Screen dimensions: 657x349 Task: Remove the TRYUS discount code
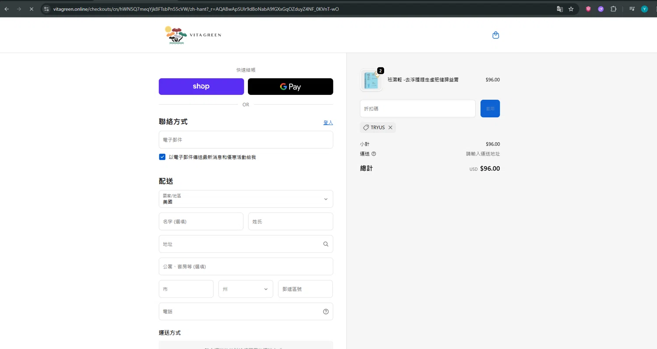click(x=390, y=127)
